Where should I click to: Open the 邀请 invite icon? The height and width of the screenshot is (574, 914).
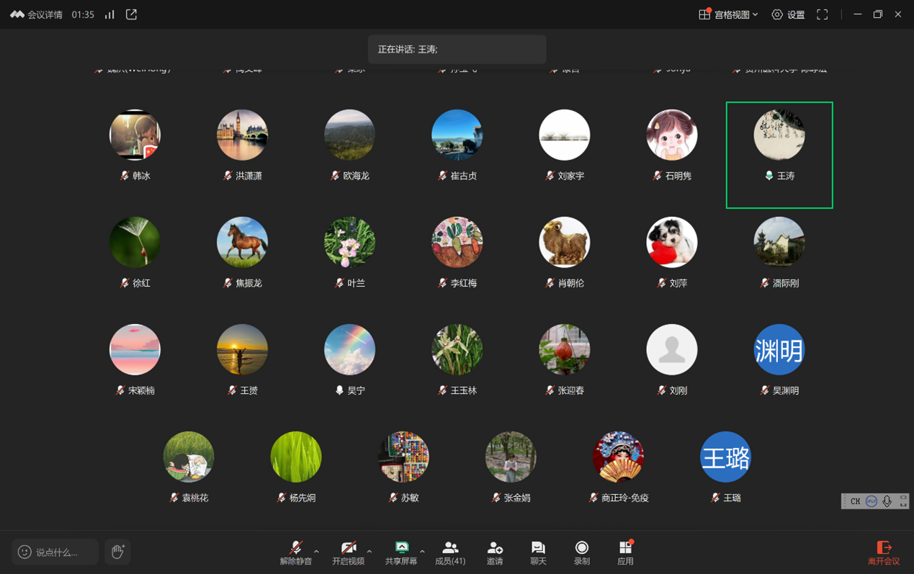click(494, 552)
